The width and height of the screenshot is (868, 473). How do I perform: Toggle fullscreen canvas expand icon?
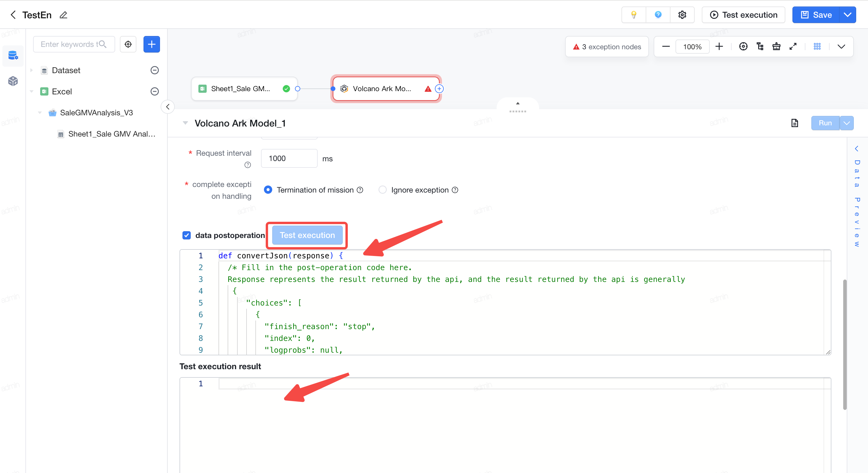[x=793, y=47]
